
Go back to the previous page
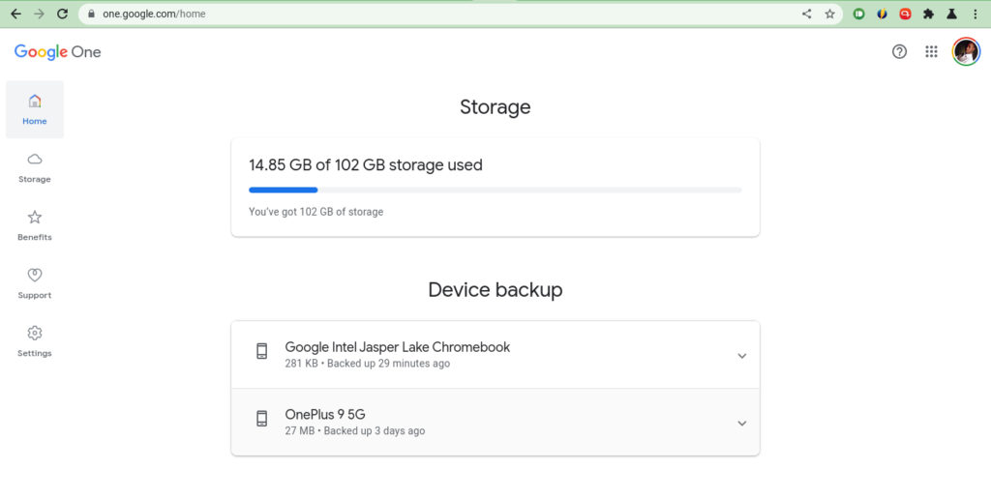click(x=15, y=14)
